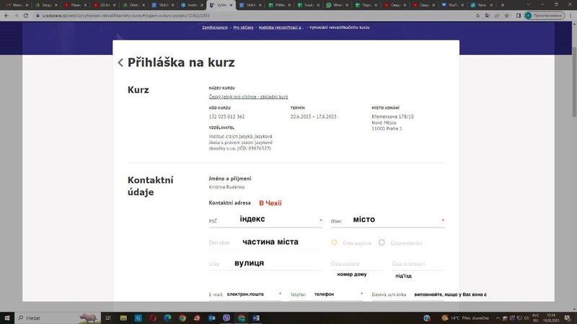The width and height of the screenshot is (577, 324).
Task: Click the Obec city field
Action: point(387,220)
